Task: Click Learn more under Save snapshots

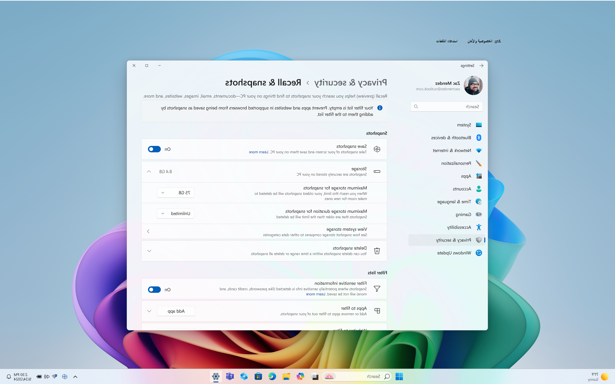Action: [259, 152]
